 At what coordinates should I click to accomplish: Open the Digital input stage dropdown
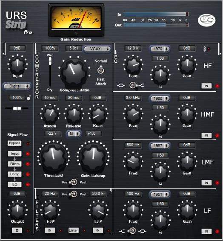[x=17, y=86]
